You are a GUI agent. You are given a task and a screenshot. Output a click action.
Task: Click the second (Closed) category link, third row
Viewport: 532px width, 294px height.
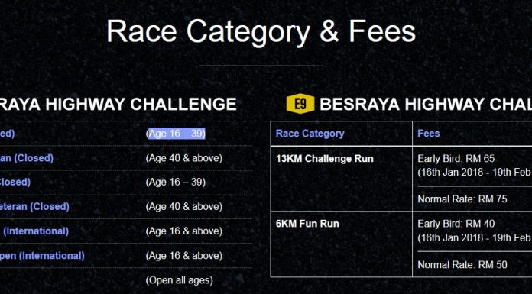tap(15, 182)
